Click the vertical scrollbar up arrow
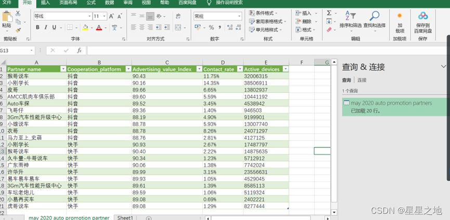 click(x=334, y=62)
